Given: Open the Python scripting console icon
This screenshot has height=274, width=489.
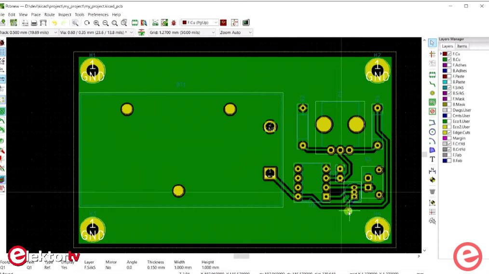Looking at the screenshot, I should (246, 23).
